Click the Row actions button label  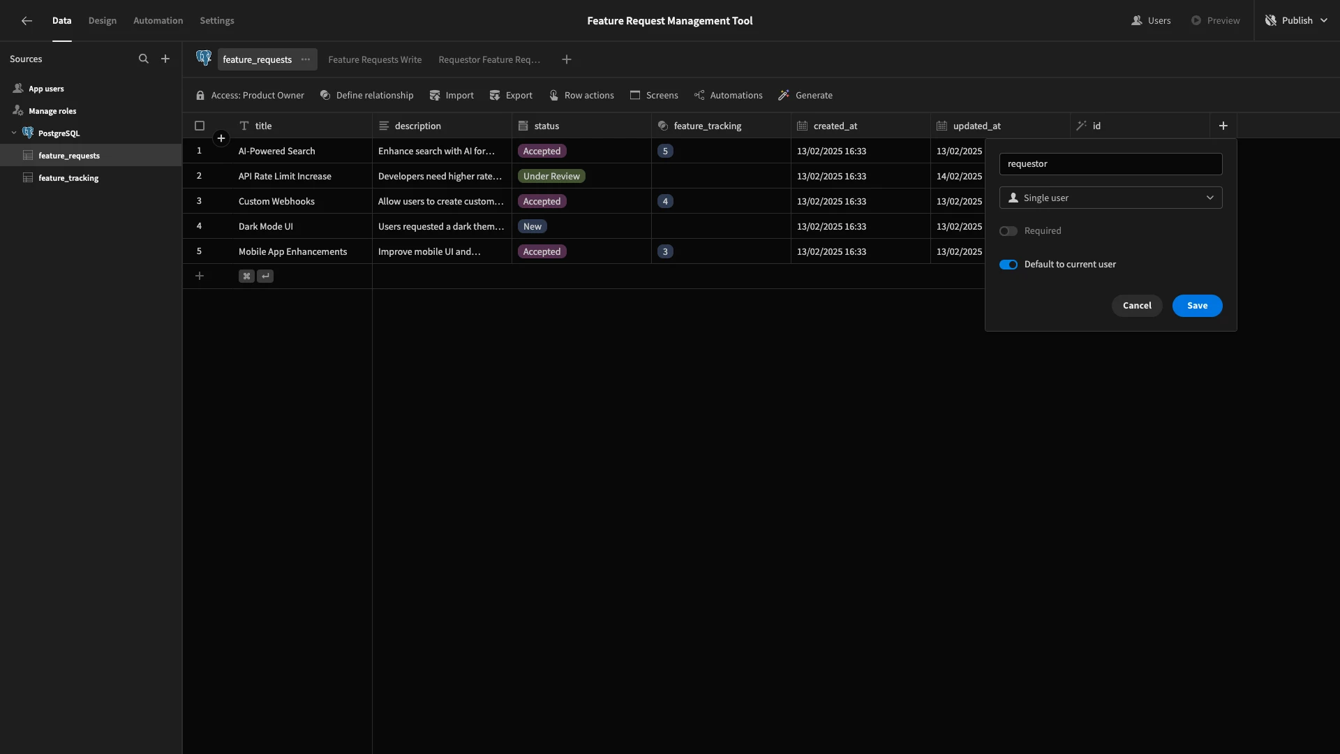point(589,96)
